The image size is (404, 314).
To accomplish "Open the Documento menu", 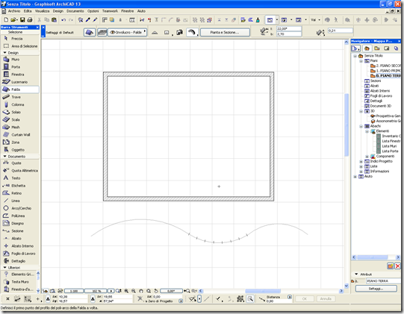I will [x=75, y=11].
